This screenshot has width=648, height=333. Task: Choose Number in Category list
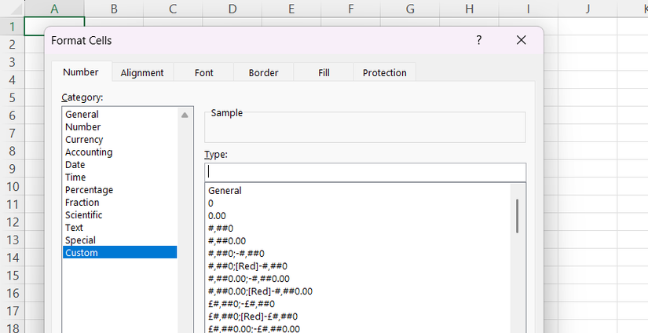(120, 126)
